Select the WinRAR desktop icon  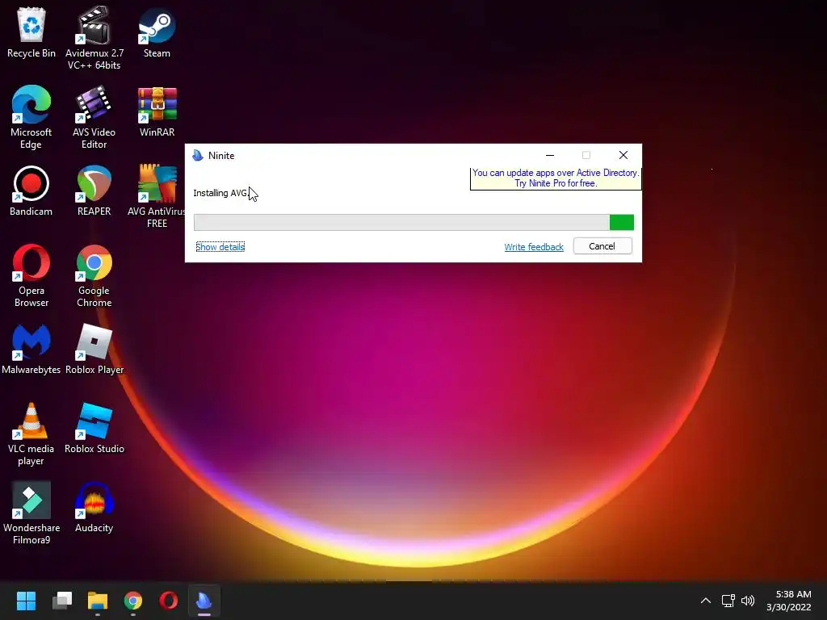(157, 111)
